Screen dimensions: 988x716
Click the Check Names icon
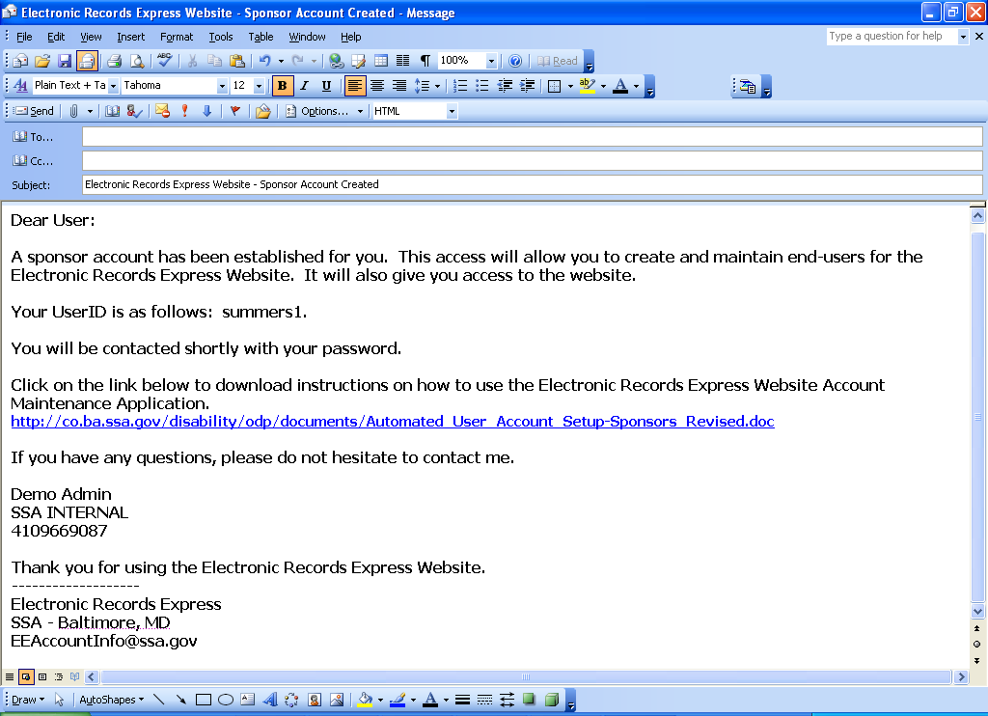pyautogui.click(x=133, y=112)
